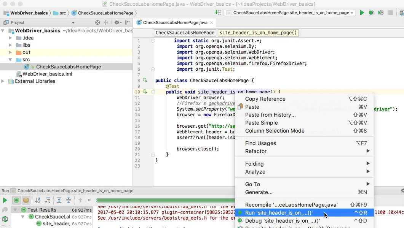Toggle Show Passed tests filter
404x228 pixels.
pyautogui.click(x=16, y=200)
